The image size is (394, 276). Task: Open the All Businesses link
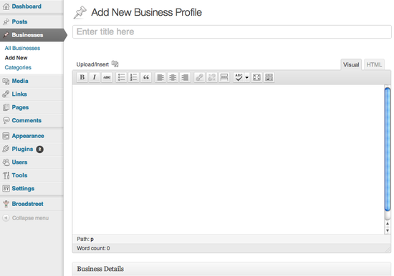pos(22,48)
